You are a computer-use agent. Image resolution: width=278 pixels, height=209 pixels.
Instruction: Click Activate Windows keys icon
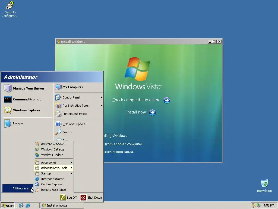pos(37,144)
